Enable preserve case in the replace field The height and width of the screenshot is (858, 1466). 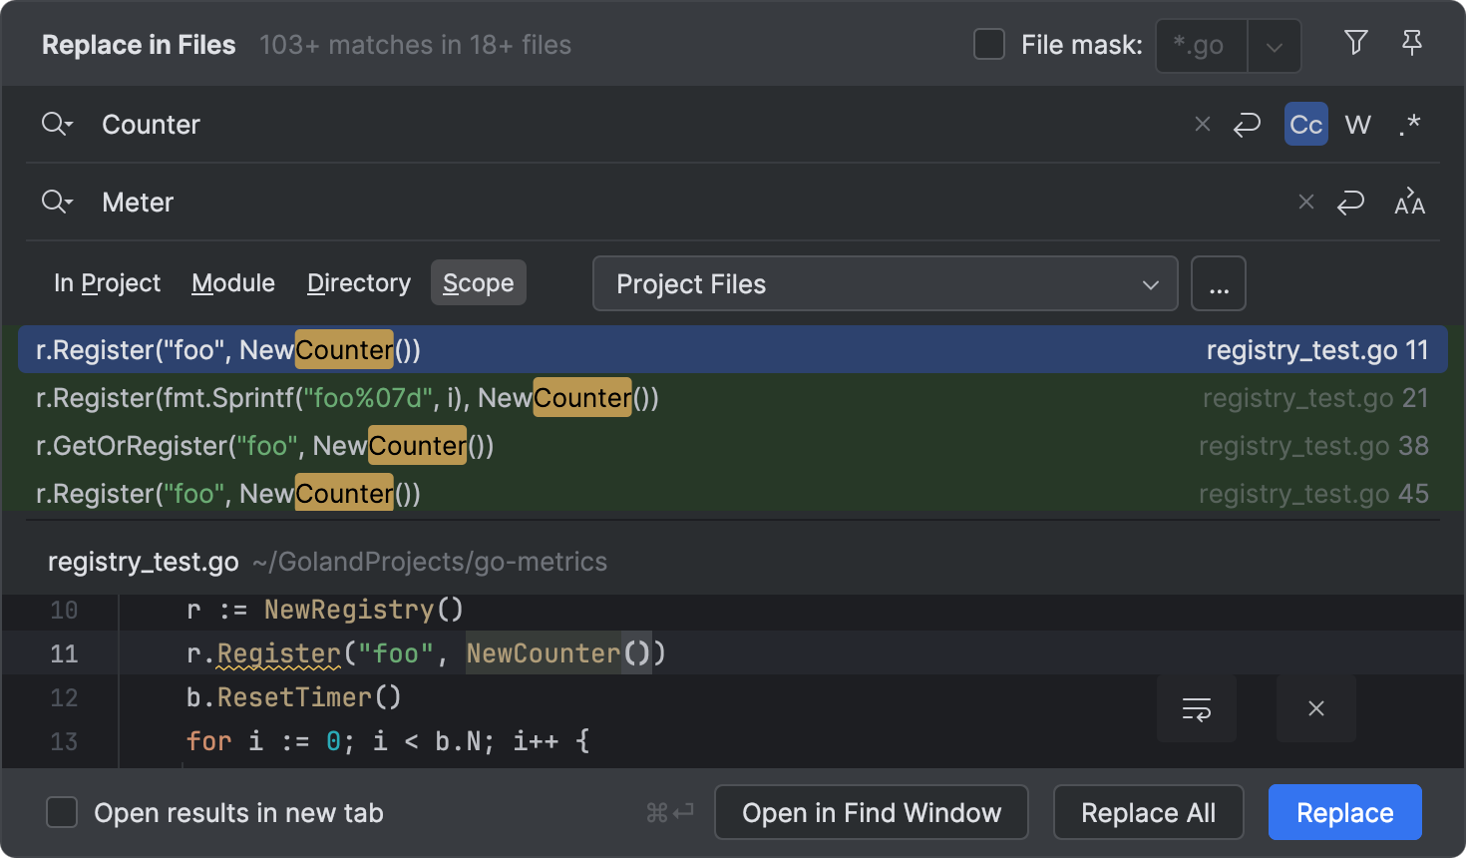click(x=1410, y=202)
